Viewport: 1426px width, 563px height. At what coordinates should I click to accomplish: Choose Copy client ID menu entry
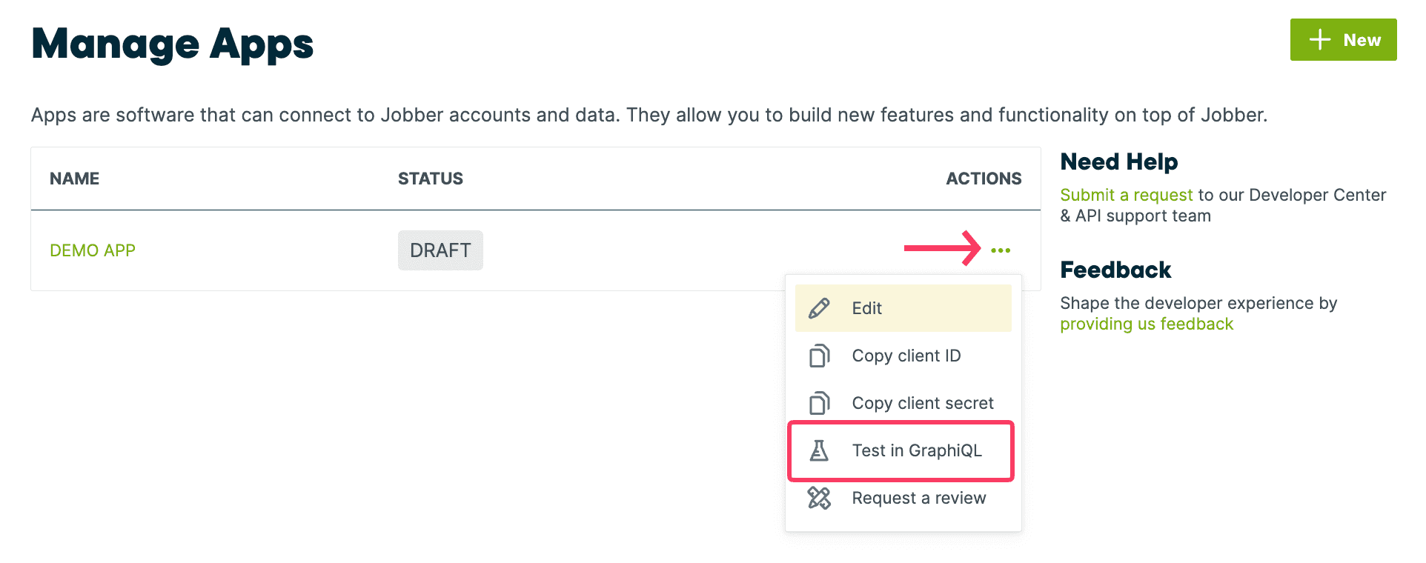pyautogui.click(x=903, y=356)
